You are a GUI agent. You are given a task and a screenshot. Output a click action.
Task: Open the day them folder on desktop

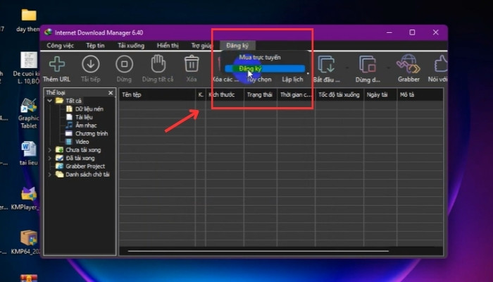point(29,20)
